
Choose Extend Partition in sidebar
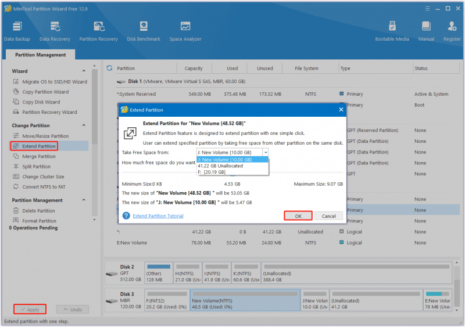tap(34, 146)
